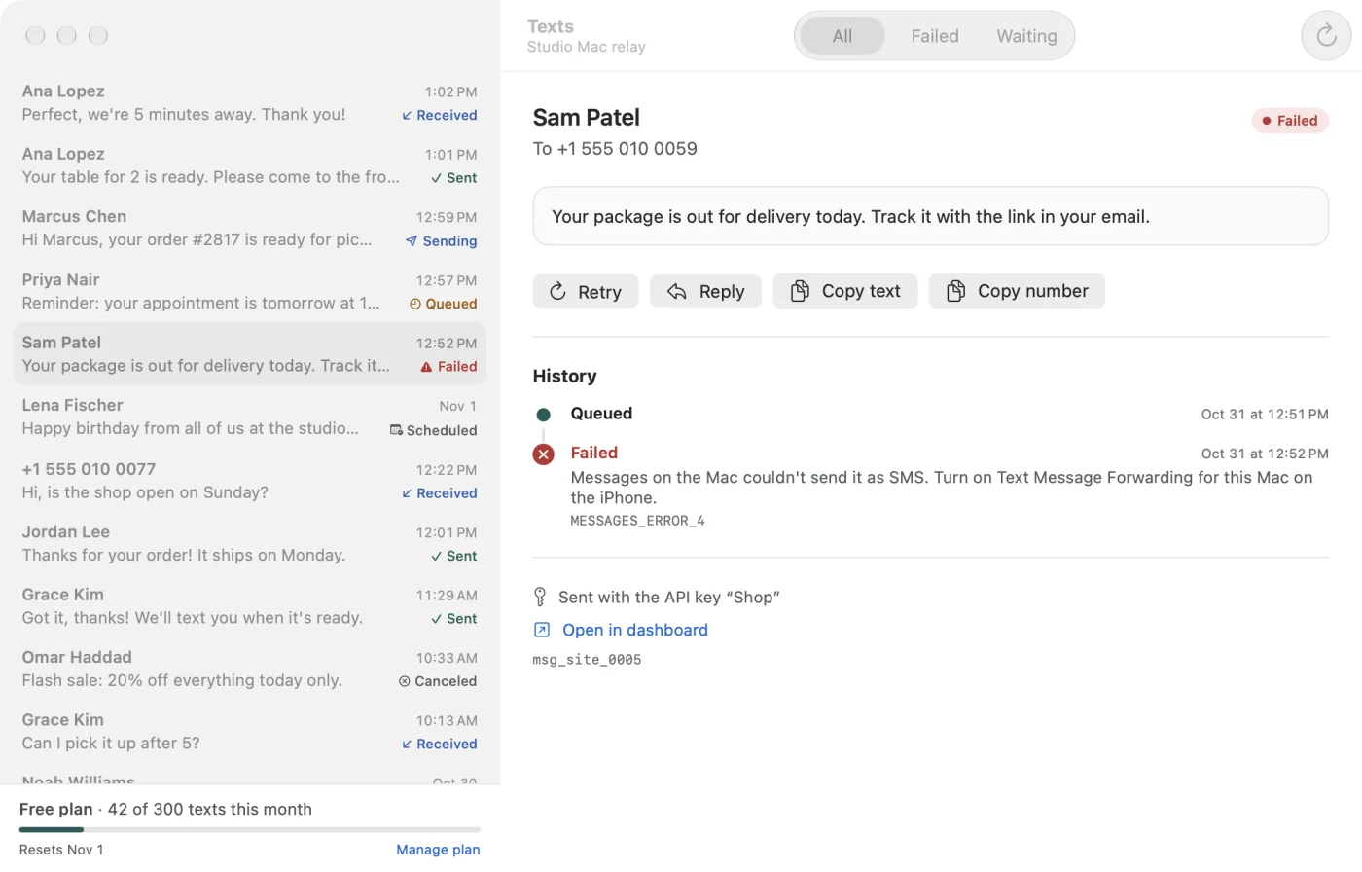This screenshot has height=872, width=1362.
Task: Click the Sam Patel detail heading
Action: tap(587, 118)
